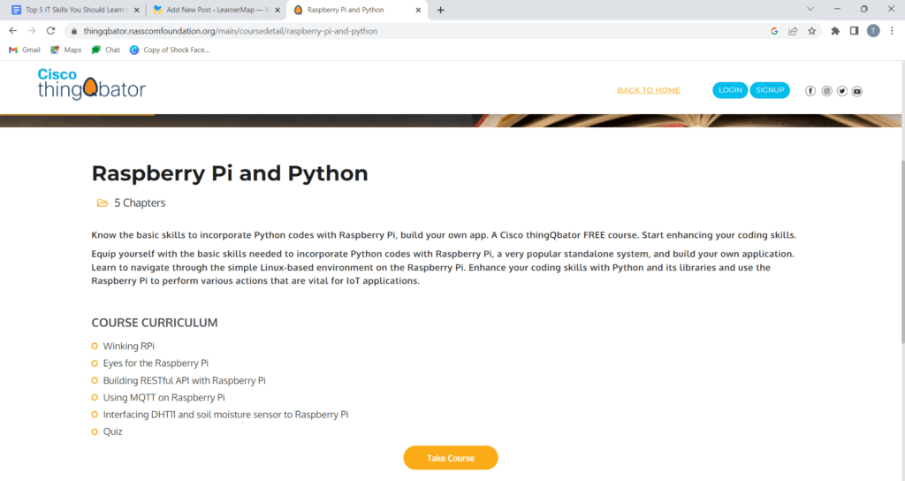Click the share page icon
The image size is (905, 481).
pos(793,31)
